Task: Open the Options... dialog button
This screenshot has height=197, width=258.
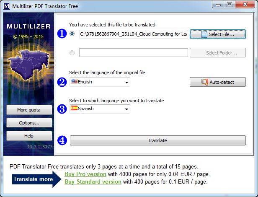Action: (29, 123)
